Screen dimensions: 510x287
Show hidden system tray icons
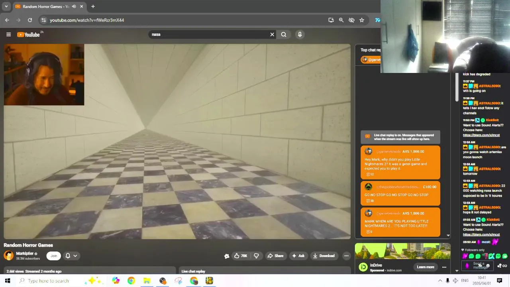tap(440, 281)
